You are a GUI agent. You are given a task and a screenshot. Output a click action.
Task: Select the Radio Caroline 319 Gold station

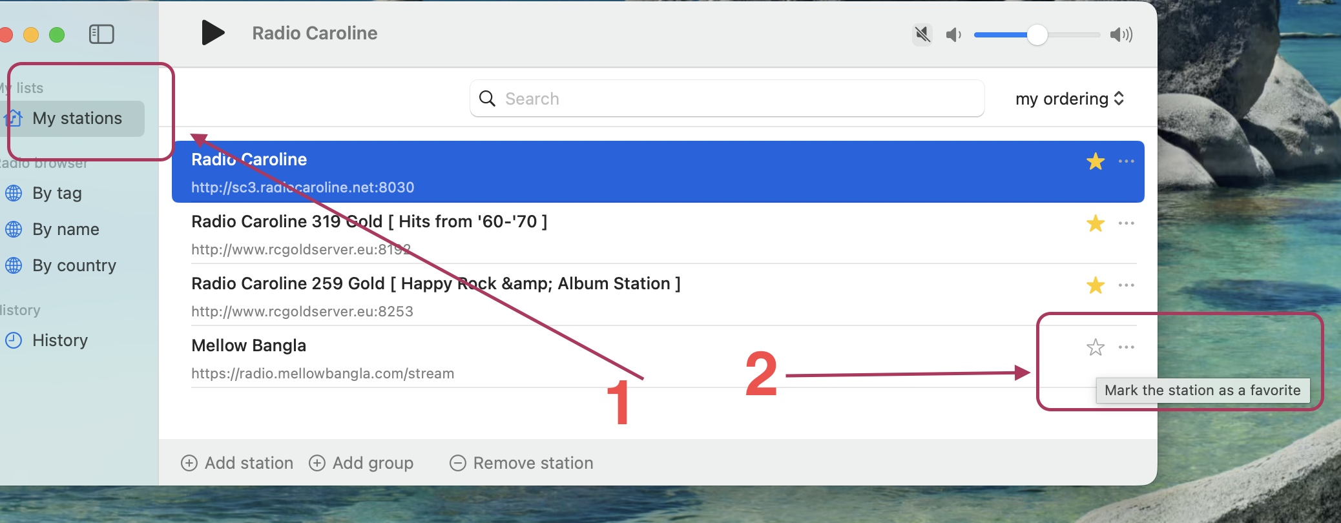658,234
